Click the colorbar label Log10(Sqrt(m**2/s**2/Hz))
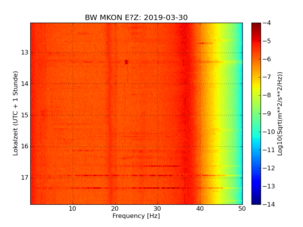The height and width of the screenshot is (227, 303). point(280,114)
